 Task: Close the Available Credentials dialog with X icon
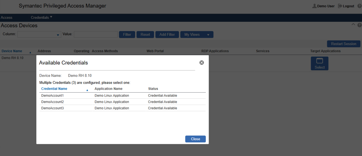tap(202, 63)
